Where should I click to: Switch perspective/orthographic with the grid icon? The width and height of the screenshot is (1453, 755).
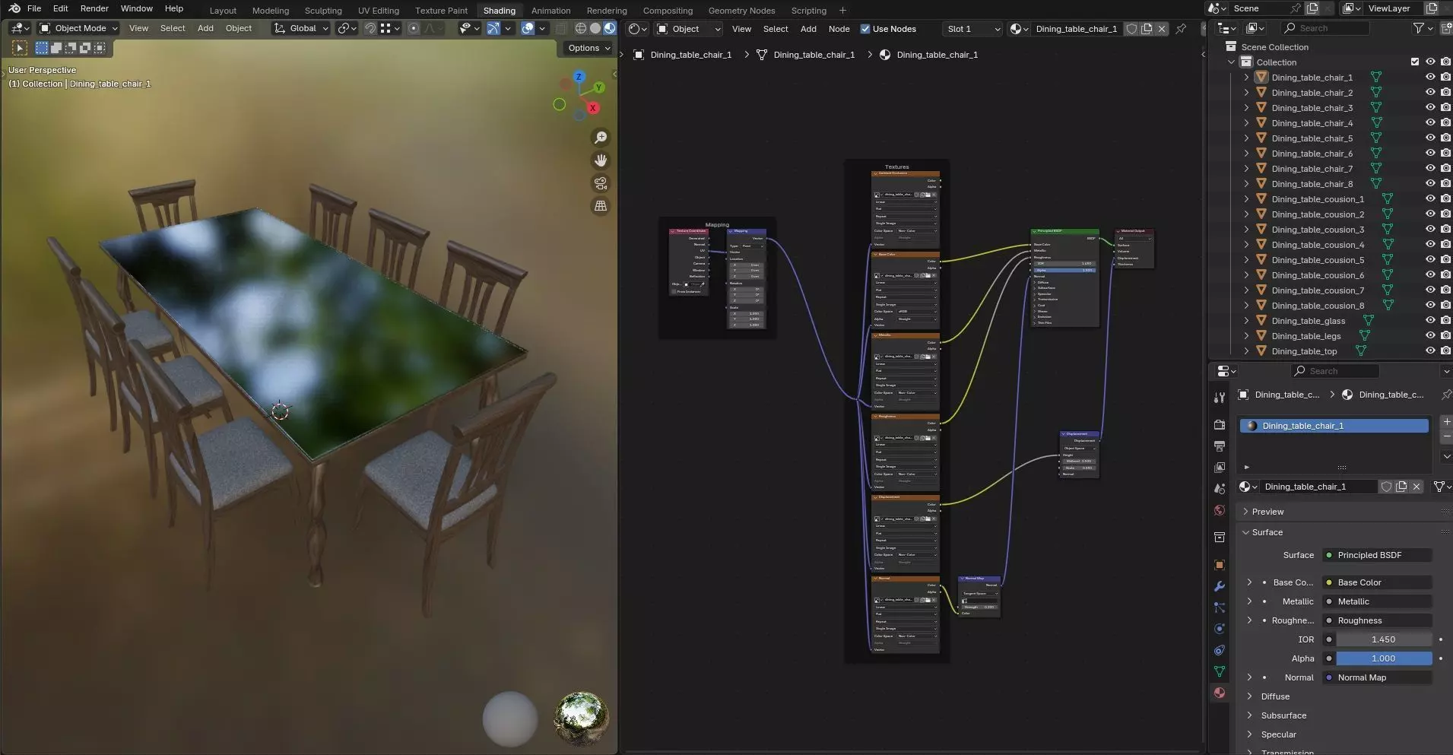(x=601, y=206)
